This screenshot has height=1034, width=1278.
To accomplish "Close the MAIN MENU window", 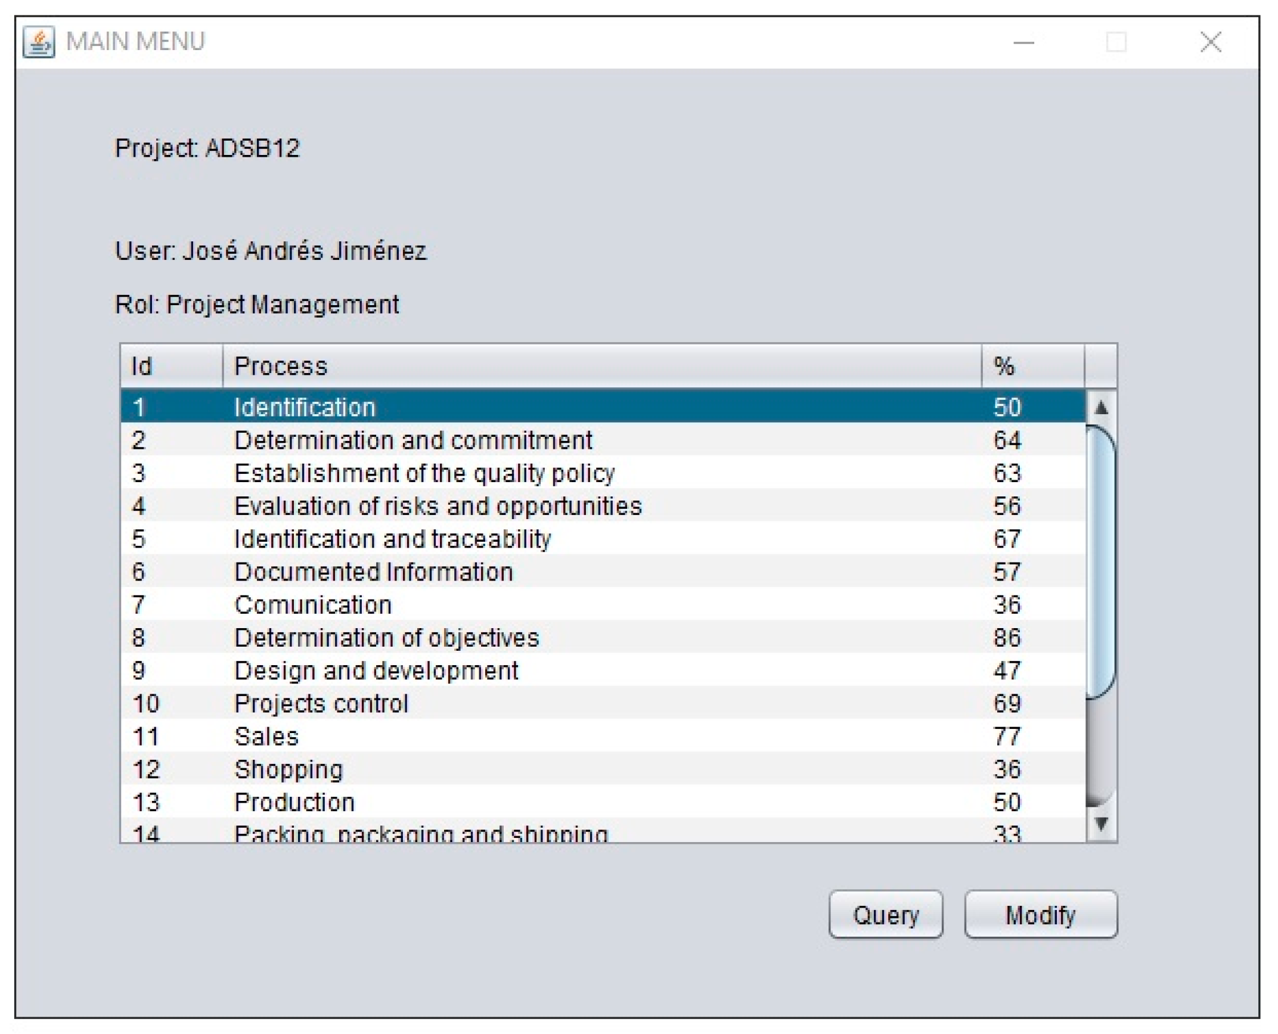I will pyautogui.click(x=1211, y=42).
